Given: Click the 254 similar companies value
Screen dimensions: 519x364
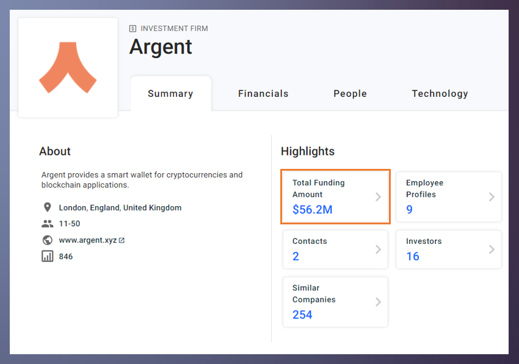Looking at the screenshot, I should 302,315.
